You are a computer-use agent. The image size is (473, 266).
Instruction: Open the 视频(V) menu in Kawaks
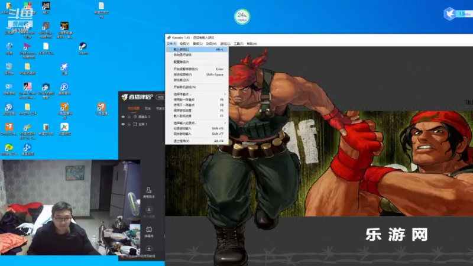184,44
